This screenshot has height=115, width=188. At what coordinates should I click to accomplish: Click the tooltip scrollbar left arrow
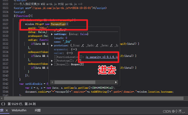(52, 82)
